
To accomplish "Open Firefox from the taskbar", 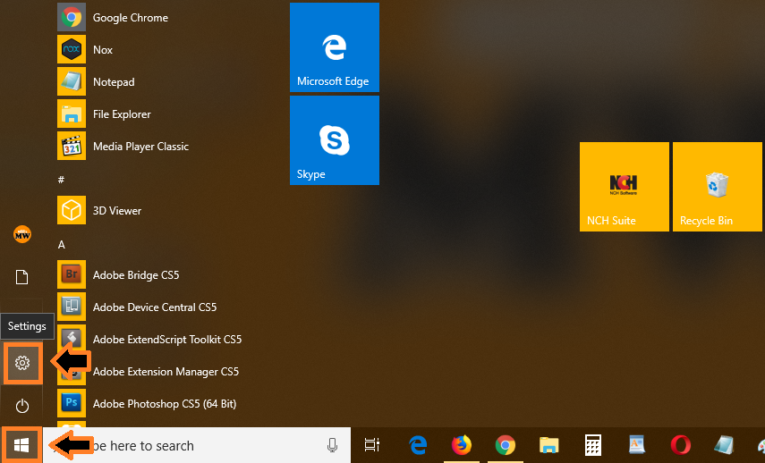I will (462, 445).
